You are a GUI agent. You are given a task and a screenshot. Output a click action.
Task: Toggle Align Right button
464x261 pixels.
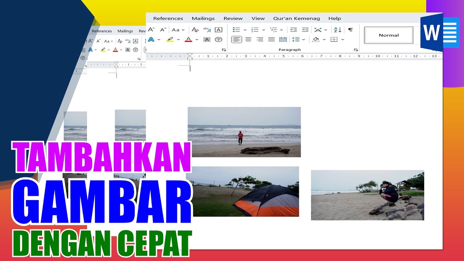coord(260,40)
